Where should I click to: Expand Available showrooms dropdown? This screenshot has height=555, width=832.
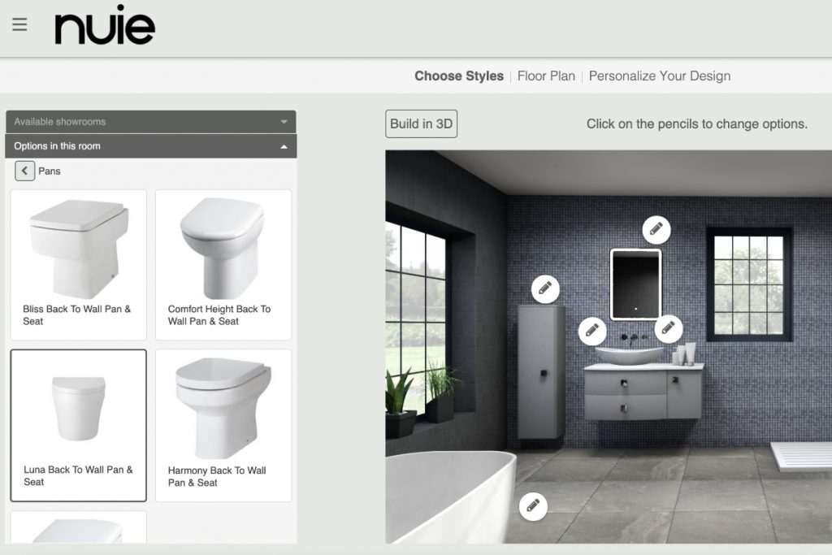tap(150, 122)
